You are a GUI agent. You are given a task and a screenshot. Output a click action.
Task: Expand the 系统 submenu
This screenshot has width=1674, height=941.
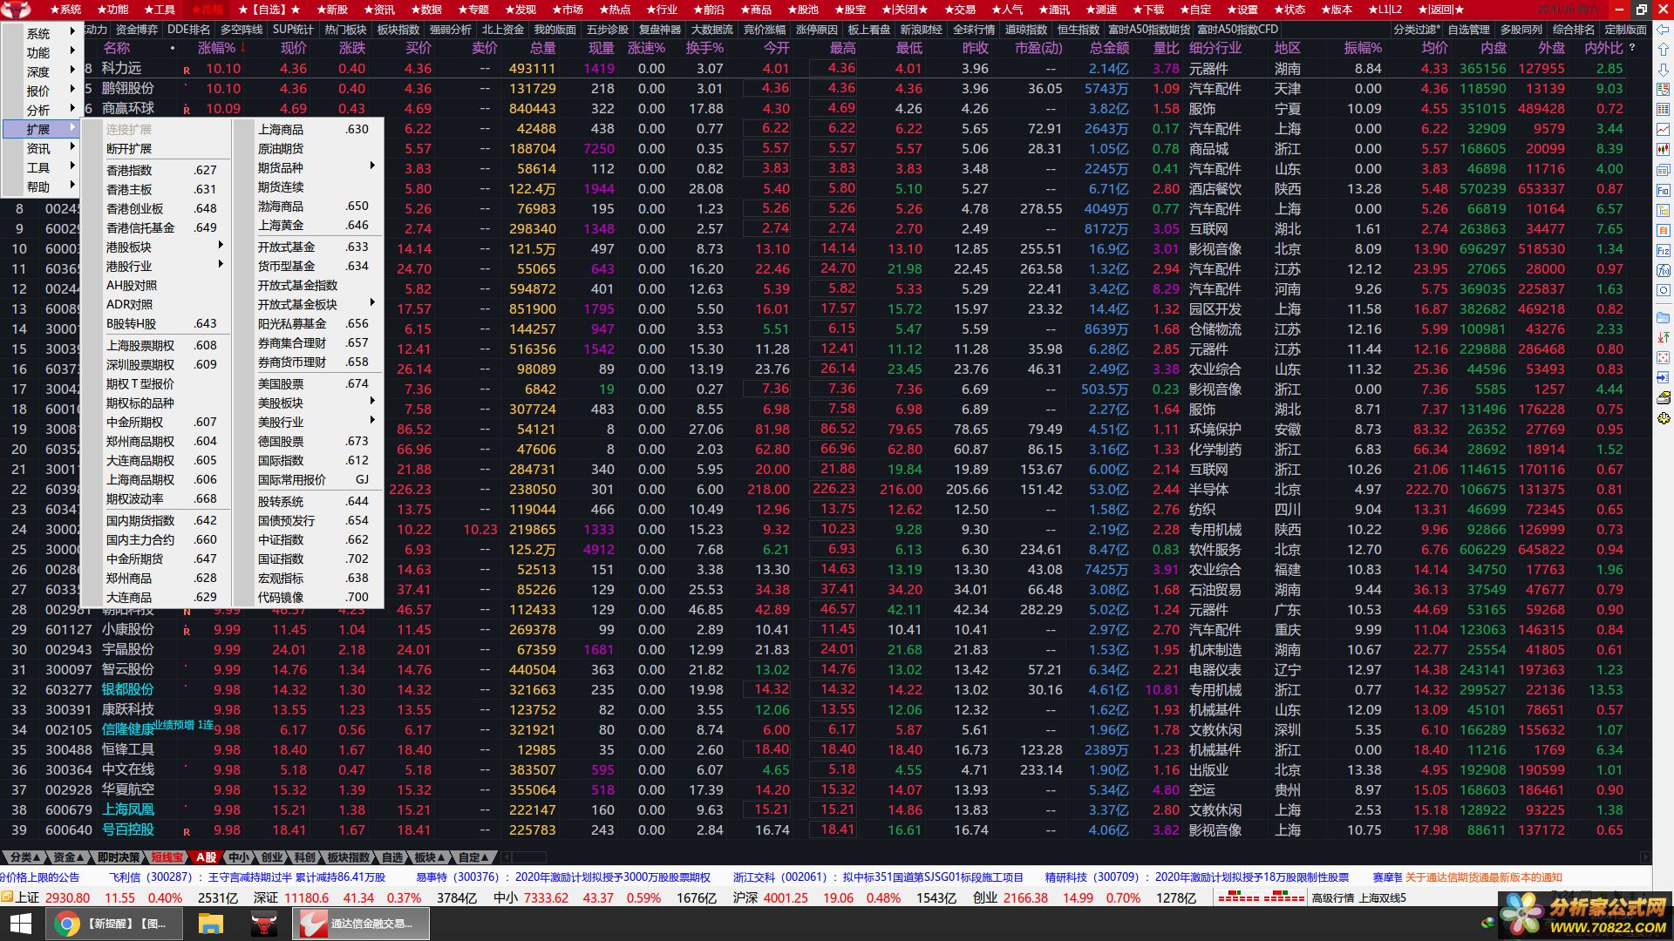[40, 33]
